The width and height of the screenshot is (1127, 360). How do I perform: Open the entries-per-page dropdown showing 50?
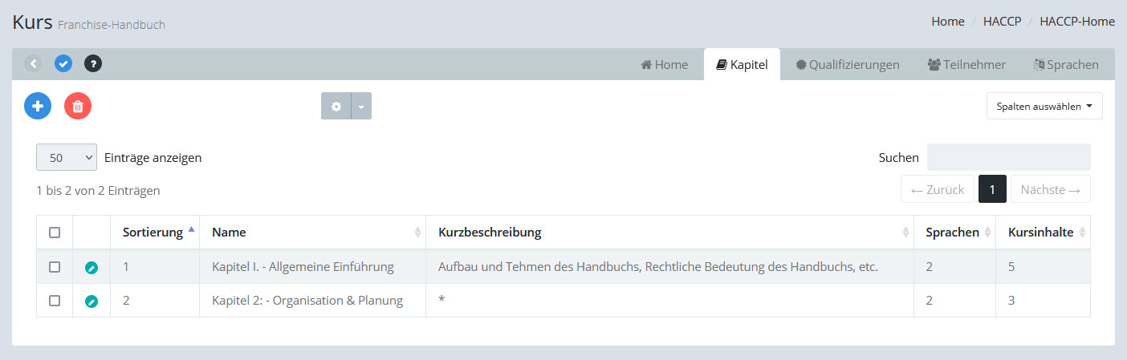coord(66,158)
